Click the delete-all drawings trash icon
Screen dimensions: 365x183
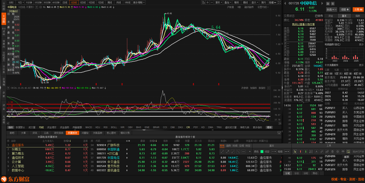[332, 152]
